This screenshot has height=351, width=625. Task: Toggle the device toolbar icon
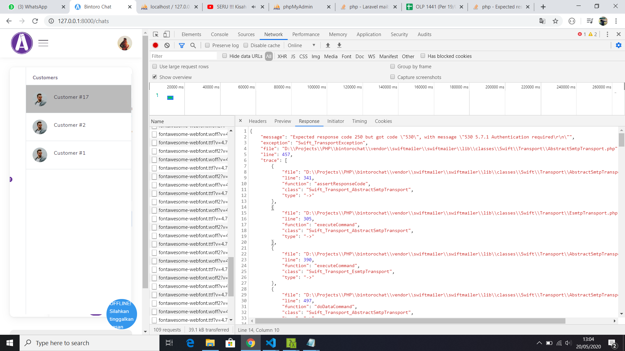[167, 34]
